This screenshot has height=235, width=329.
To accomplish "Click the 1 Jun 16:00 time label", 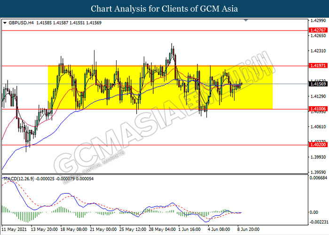I will 190,229.
